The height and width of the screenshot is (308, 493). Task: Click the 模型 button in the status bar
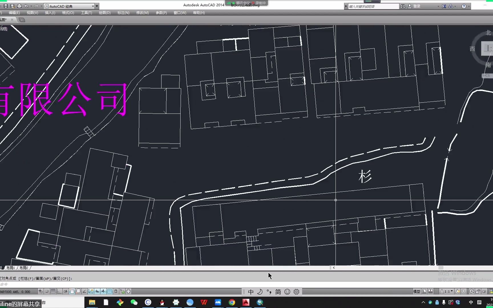pyautogui.click(x=417, y=291)
